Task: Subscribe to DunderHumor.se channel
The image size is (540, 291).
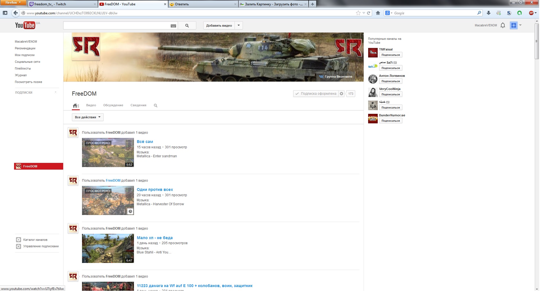Action: 391,121
